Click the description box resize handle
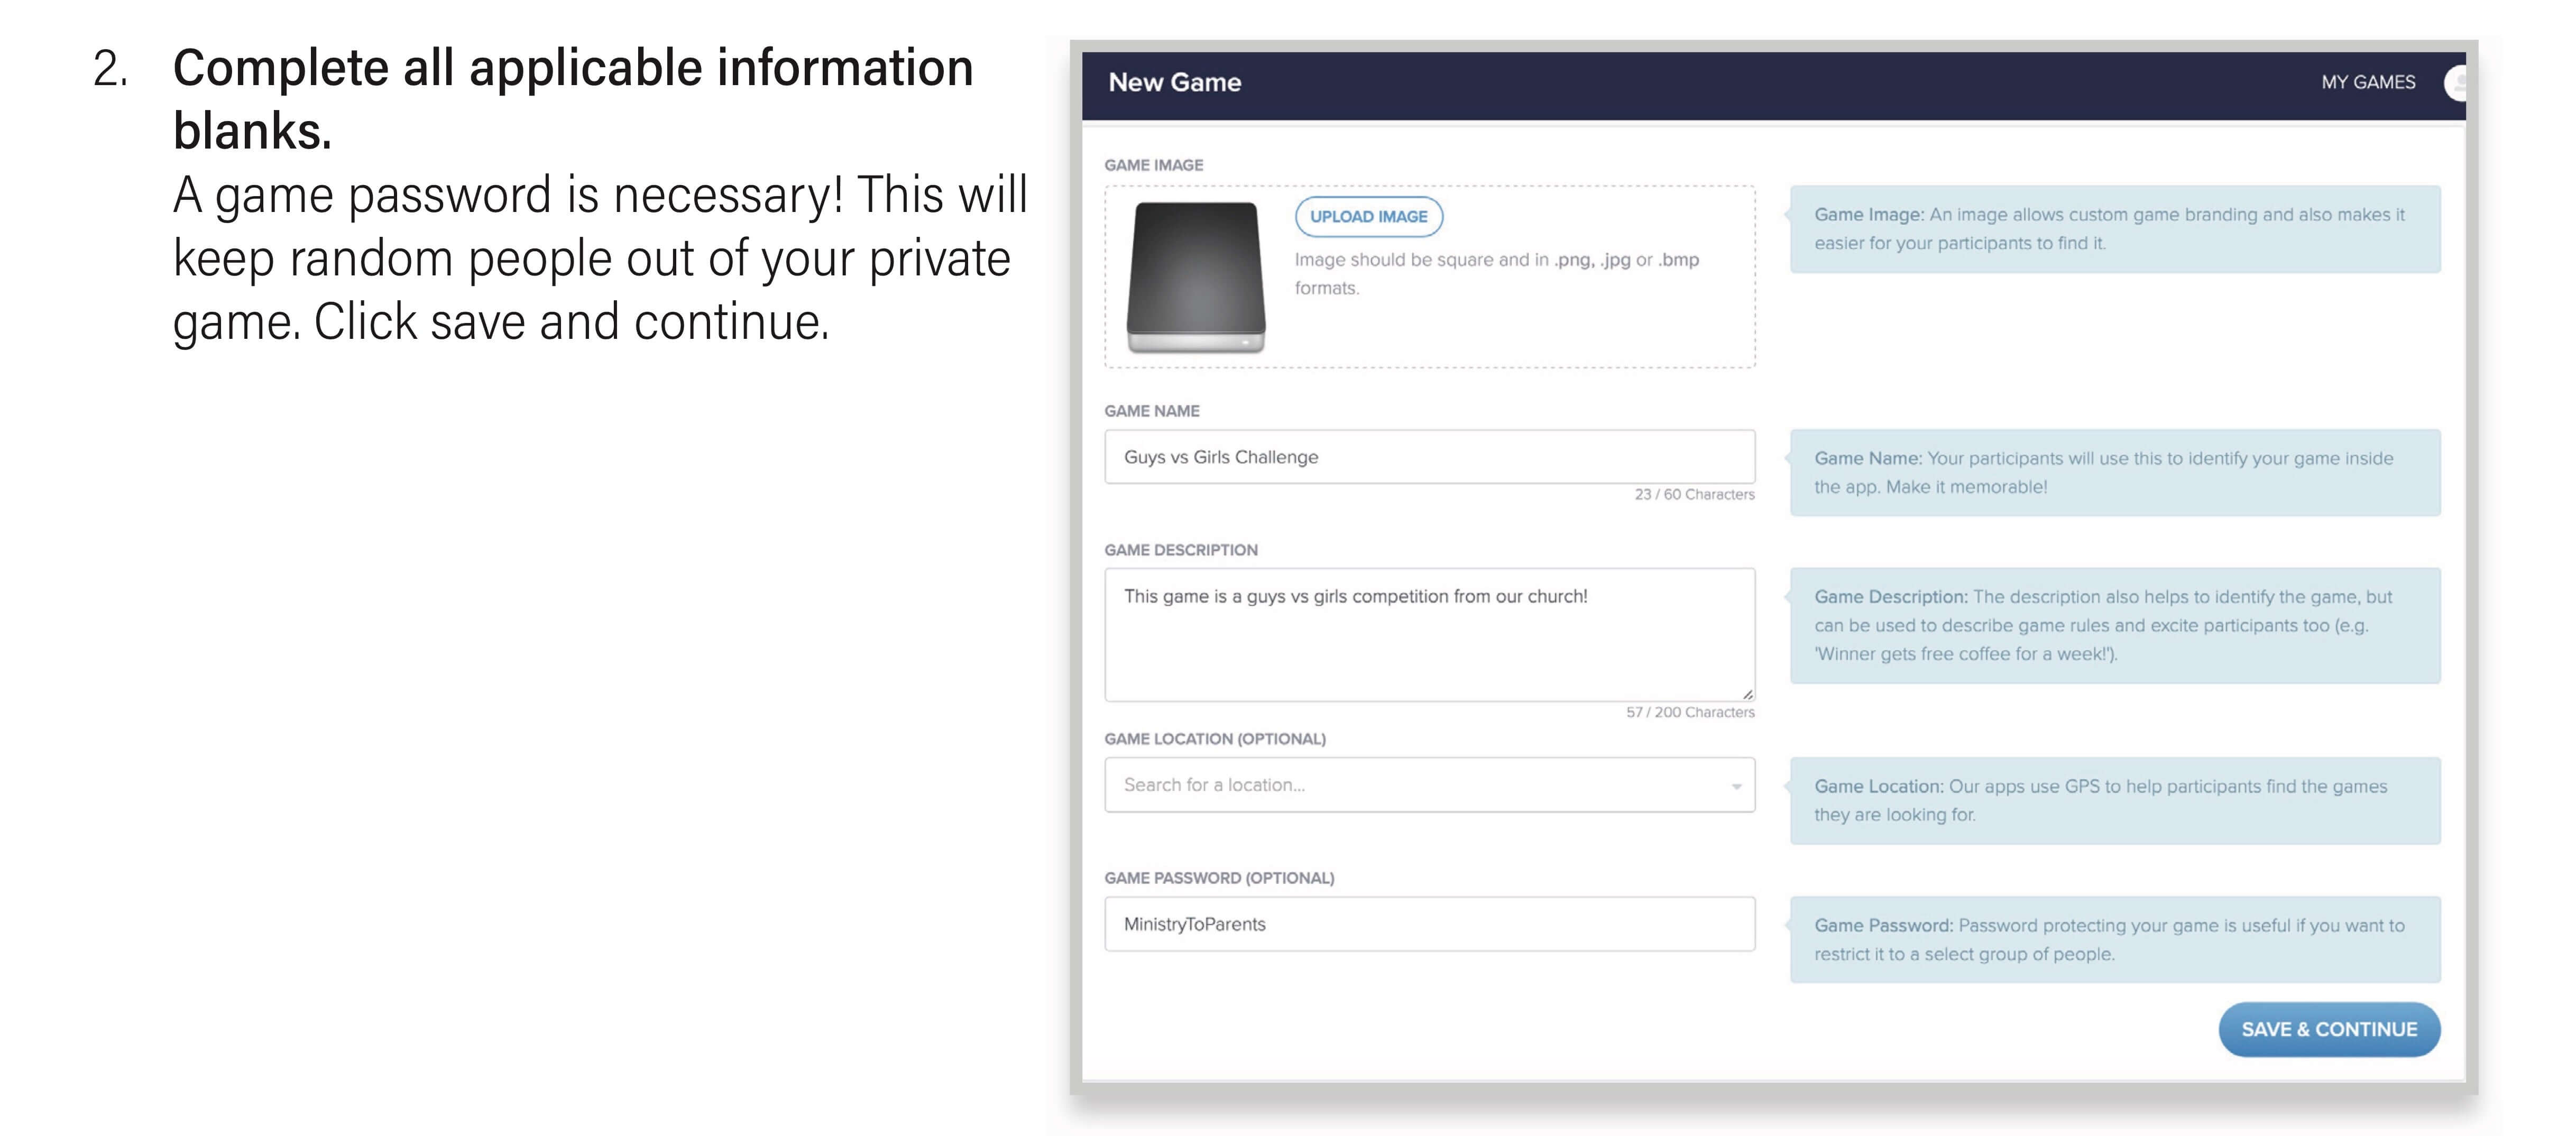Viewport: 2576px width, 1136px height. [1747, 694]
